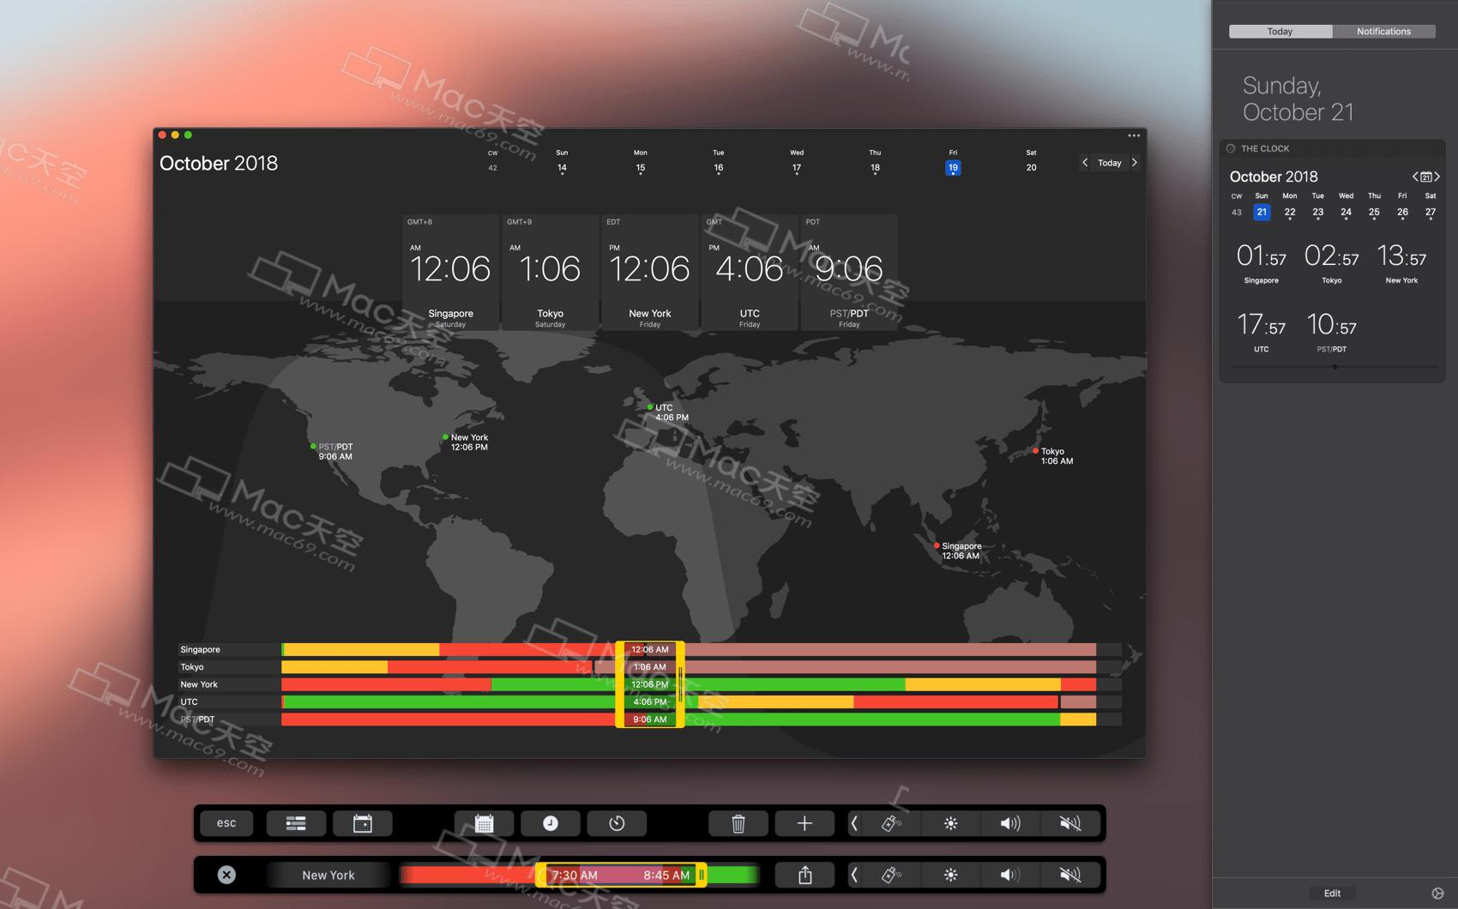Open Notification Center settings gear
This screenshot has width=1458, height=909.
(x=1437, y=893)
